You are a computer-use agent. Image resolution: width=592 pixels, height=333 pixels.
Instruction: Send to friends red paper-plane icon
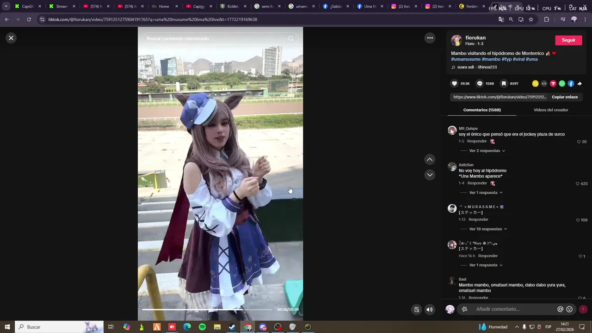[553, 84]
